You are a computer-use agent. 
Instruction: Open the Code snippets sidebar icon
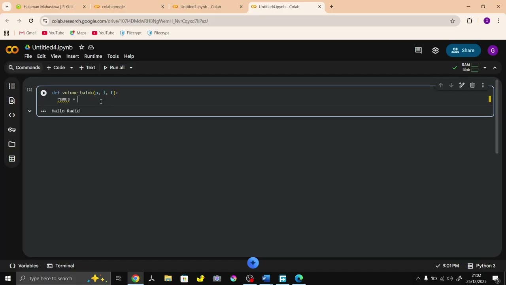[12, 115]
